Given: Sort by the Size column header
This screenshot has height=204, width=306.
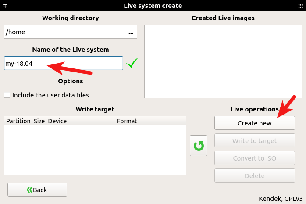Looking at the screenshot, I should 39,121.
